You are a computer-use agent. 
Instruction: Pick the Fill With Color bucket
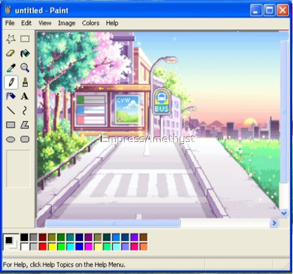point(25,53)
